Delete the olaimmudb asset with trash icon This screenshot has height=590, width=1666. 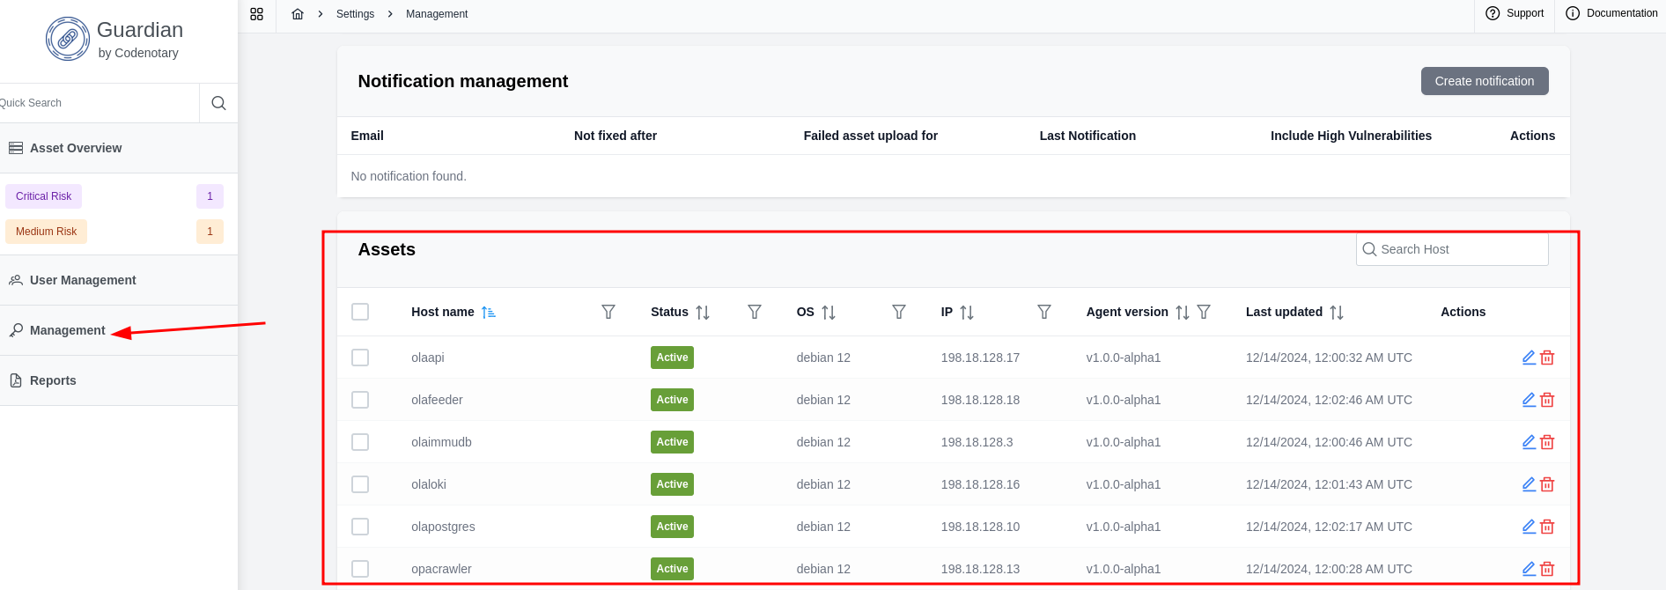(1547, 442)
